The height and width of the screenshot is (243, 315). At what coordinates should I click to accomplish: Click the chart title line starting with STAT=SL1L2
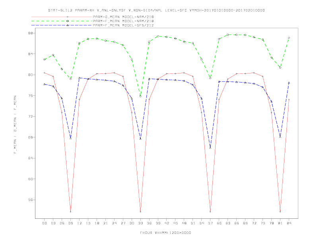(156, 10)
